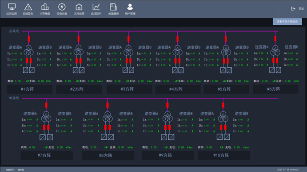
Task: Click the right inverter box icon of #8方阵
Action: coord(111,137)
